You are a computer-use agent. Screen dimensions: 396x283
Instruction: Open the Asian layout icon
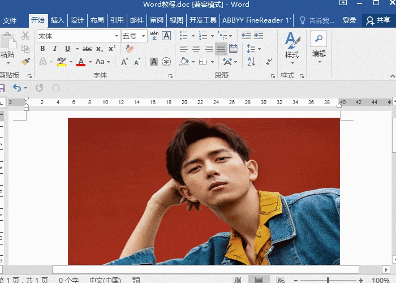click(227, 62)
